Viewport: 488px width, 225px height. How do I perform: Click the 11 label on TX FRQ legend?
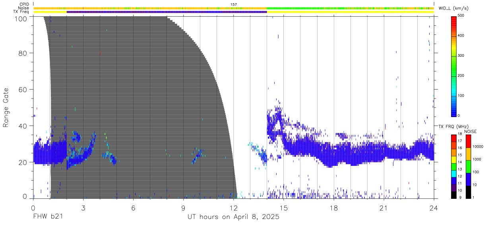tap(461, 183)
